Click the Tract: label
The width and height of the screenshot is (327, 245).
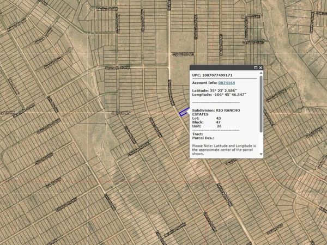click(197, 134)
